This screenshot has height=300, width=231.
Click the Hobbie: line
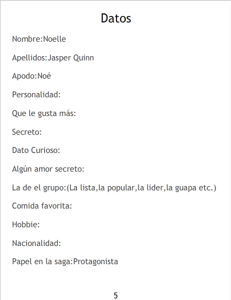pos(26,225)
